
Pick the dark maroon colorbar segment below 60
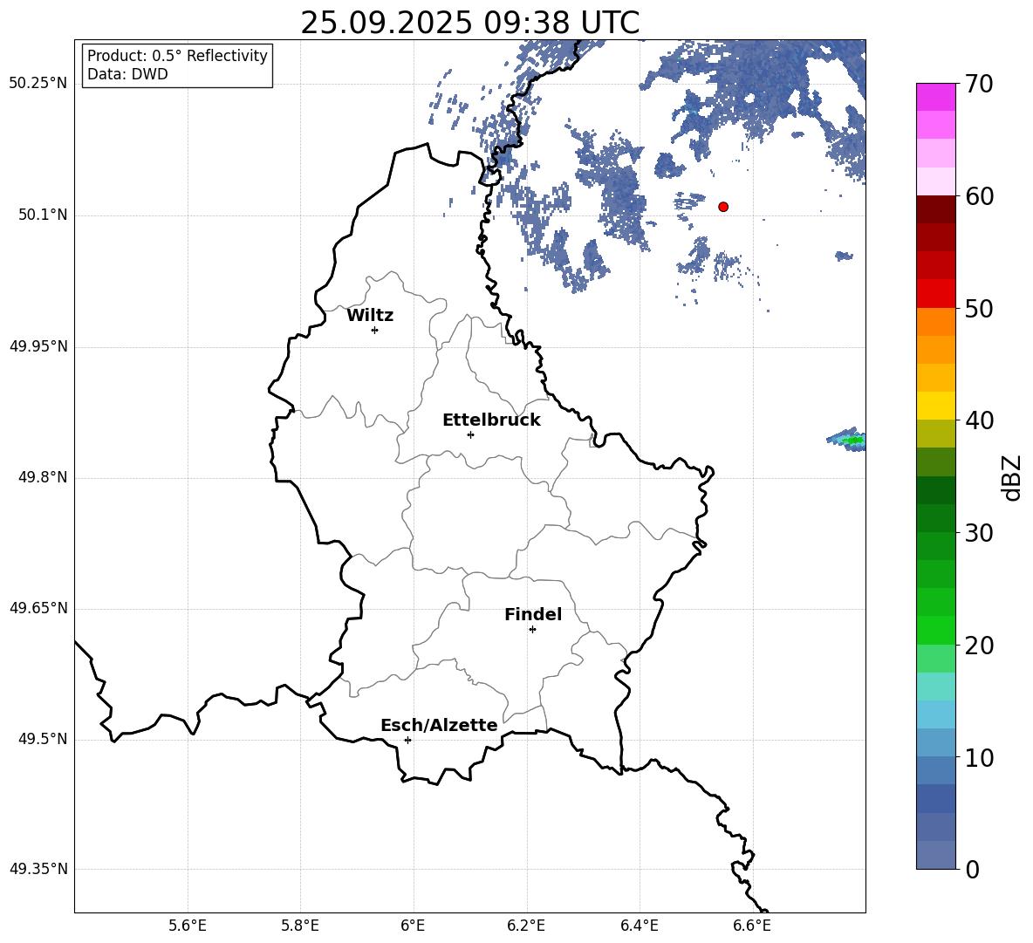[935, 209]
